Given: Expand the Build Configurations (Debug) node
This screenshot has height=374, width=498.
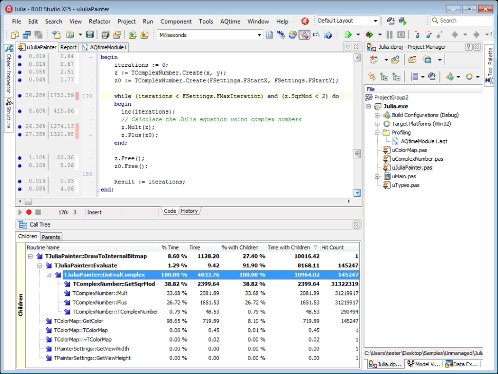Looking at the screenshot, I should (377, 115).
